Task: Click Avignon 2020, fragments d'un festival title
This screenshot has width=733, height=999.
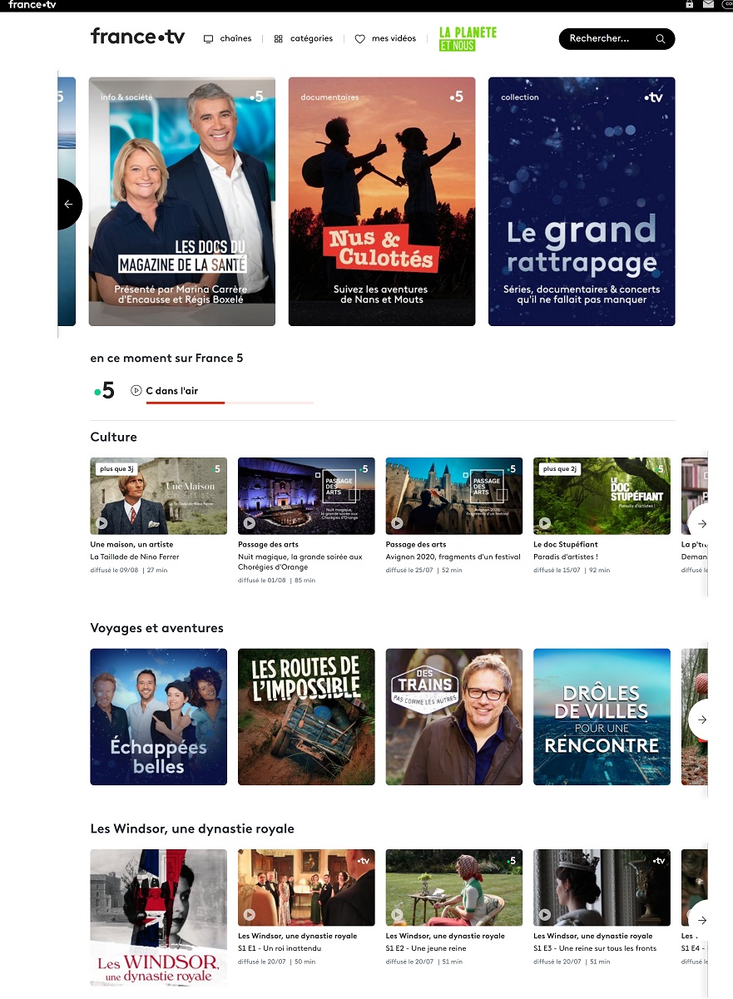Action: (453, 556)
